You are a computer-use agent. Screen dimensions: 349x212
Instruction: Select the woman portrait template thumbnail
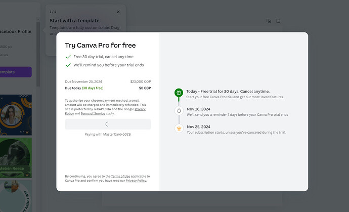(x=16, y=115)
